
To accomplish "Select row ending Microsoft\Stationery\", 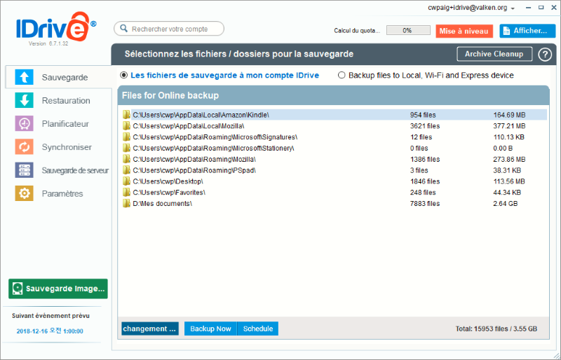I will pyautogui.click(x=334, y=148).
